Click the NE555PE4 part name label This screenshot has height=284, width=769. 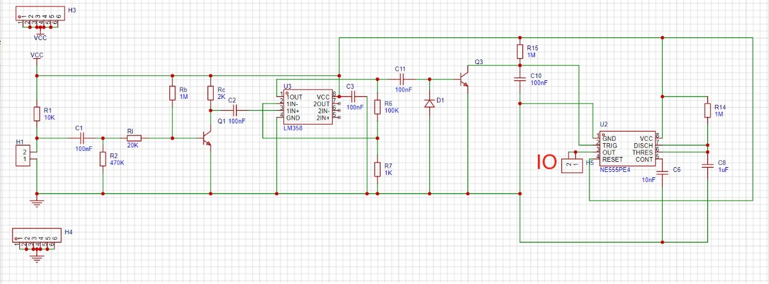614,170
